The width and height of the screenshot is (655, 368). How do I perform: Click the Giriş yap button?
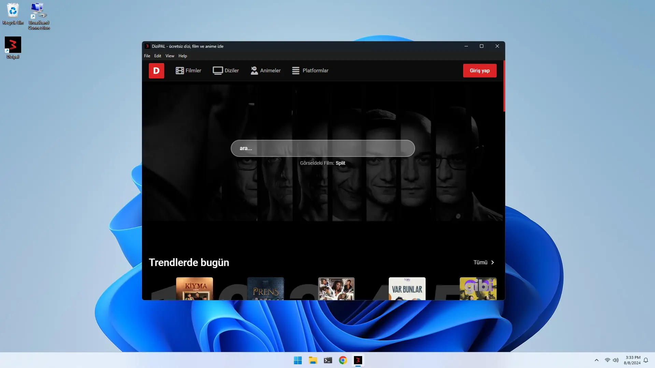point(480,71)
